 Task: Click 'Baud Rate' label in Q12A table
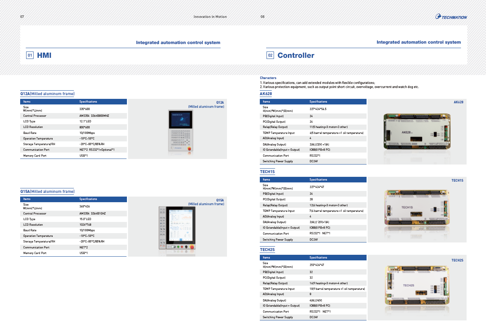[x=30, y=133]
